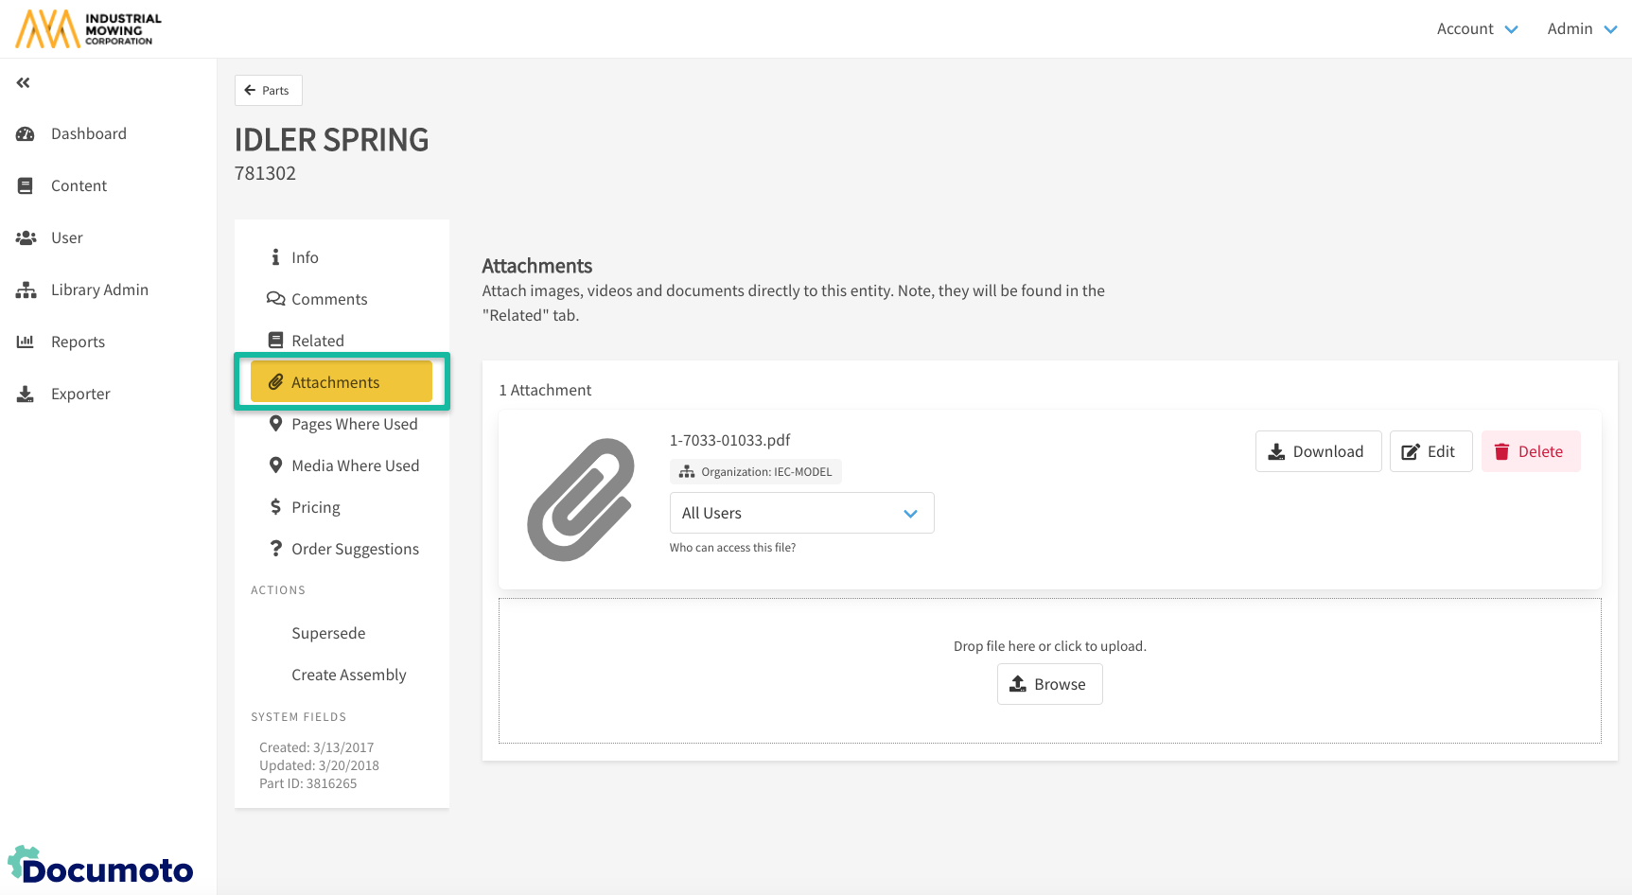Open the Reports page
This screenshot has height=895, width=1632.
tap(78, 342)
